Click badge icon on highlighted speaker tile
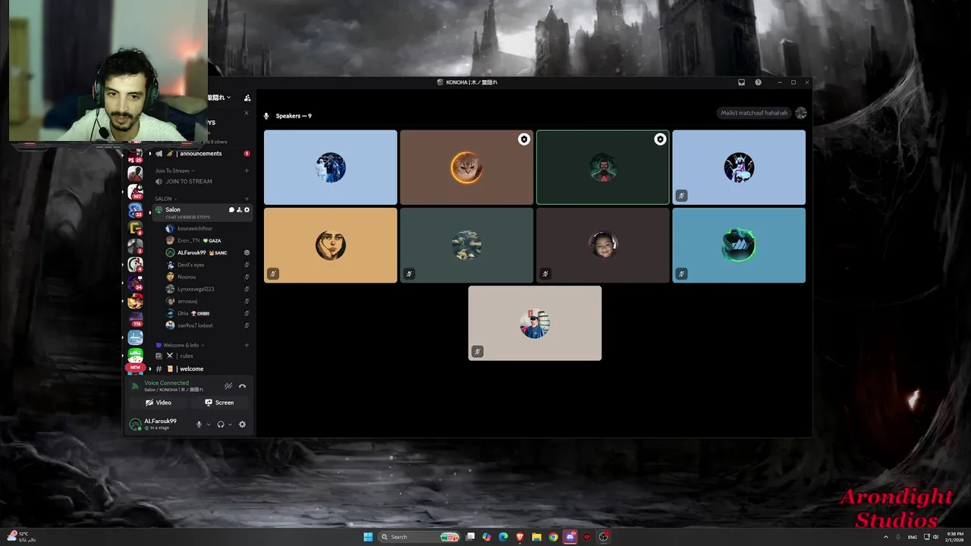The height and width of the screenshot is (546, 971). tap(660, 140)
